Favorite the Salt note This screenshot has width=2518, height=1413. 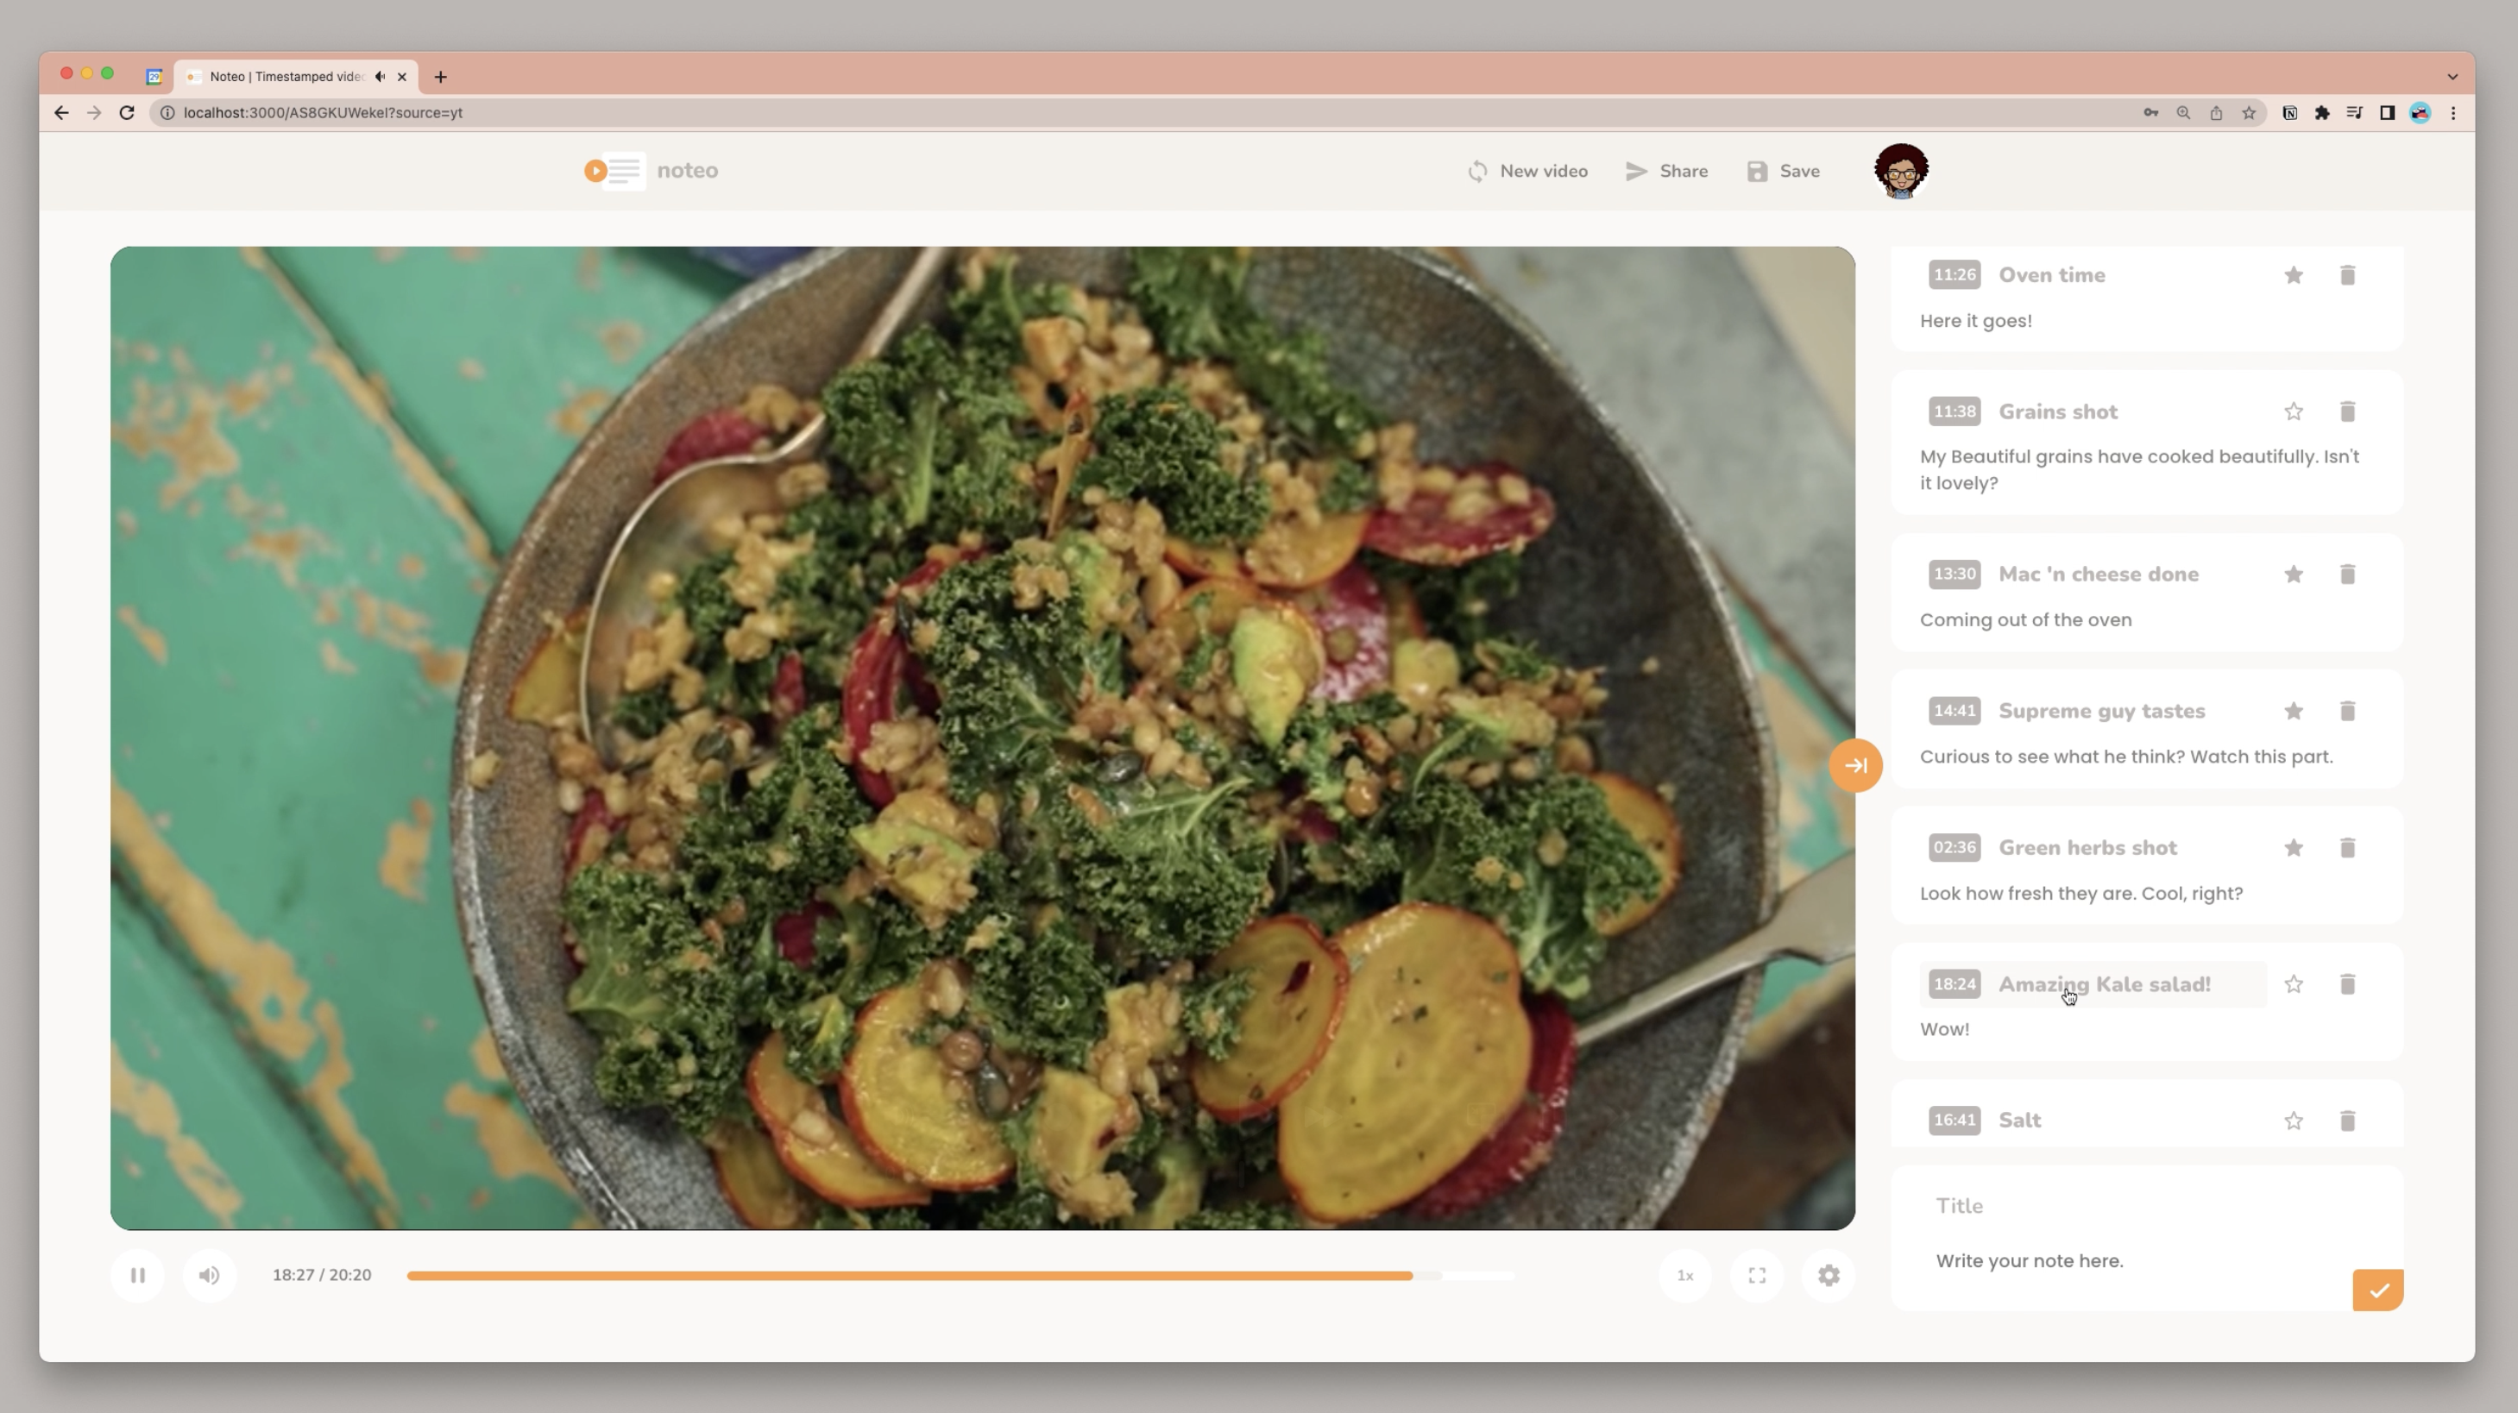click(2293, 1121)
